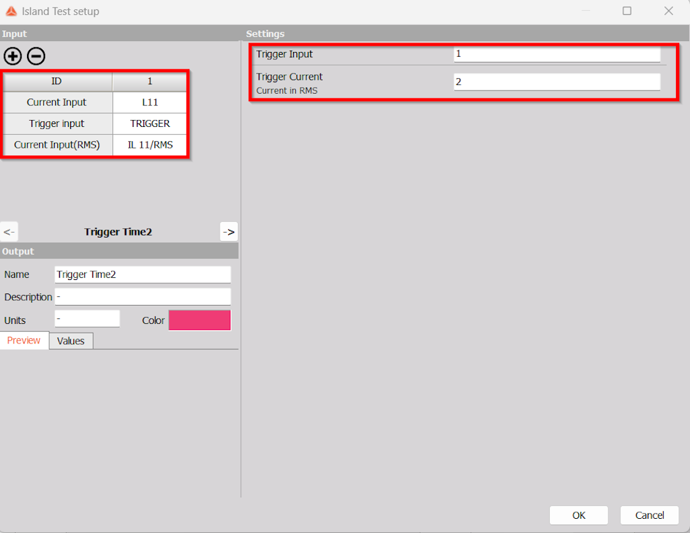Click the Island Test setup app logo
690x533 pixels.
(x=11, y=11)
